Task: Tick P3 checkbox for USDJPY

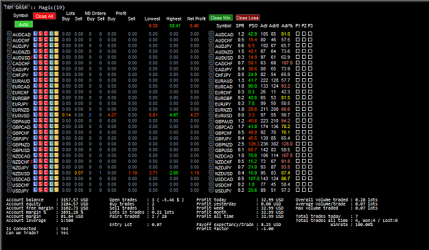Action: [310, 190]
